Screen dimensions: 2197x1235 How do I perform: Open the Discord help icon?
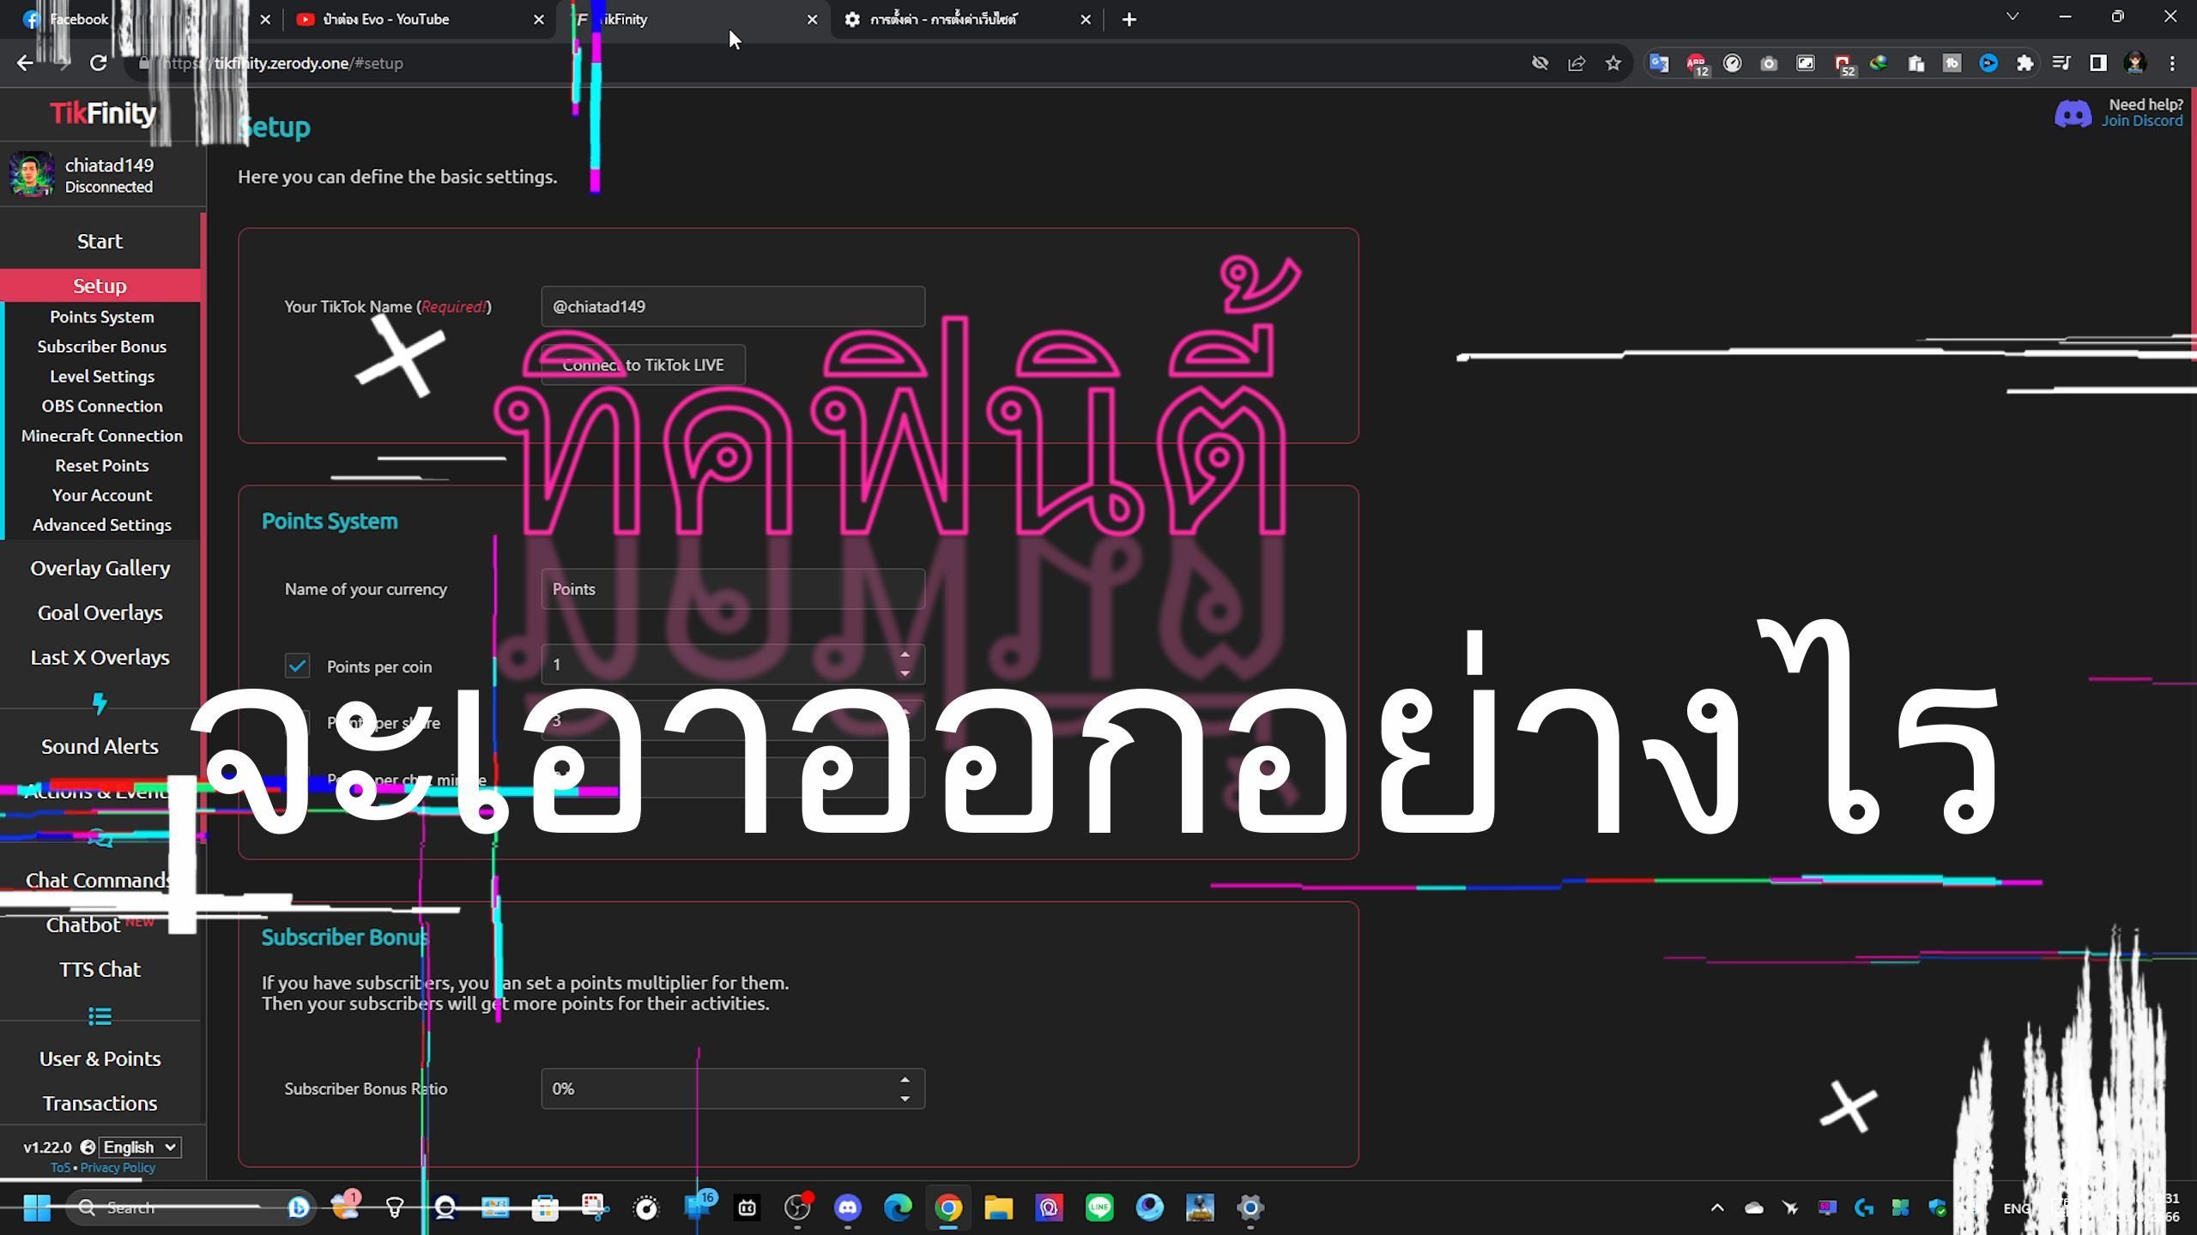click(2073, 113)
